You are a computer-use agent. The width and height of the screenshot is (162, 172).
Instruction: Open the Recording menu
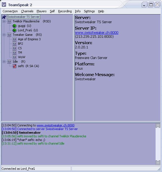point(65,11)
